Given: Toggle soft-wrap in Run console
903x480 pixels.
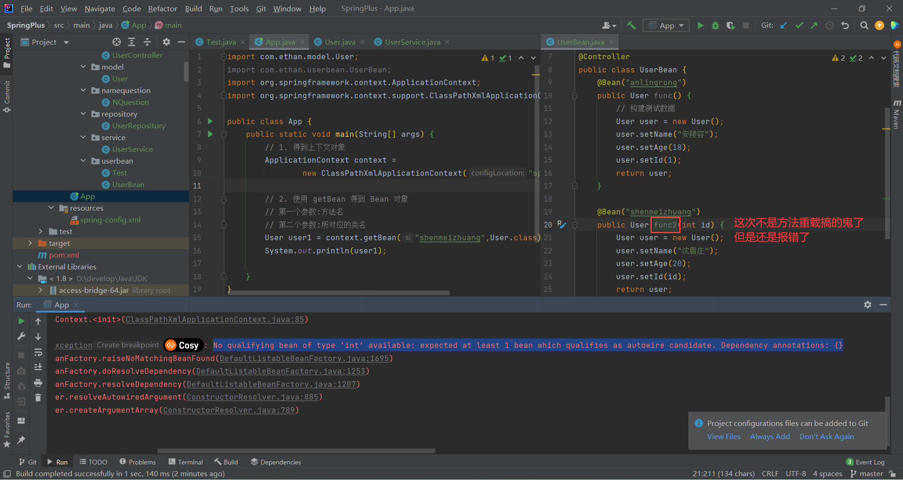Looking at the screenshot, I should click(x=38, y=352).
